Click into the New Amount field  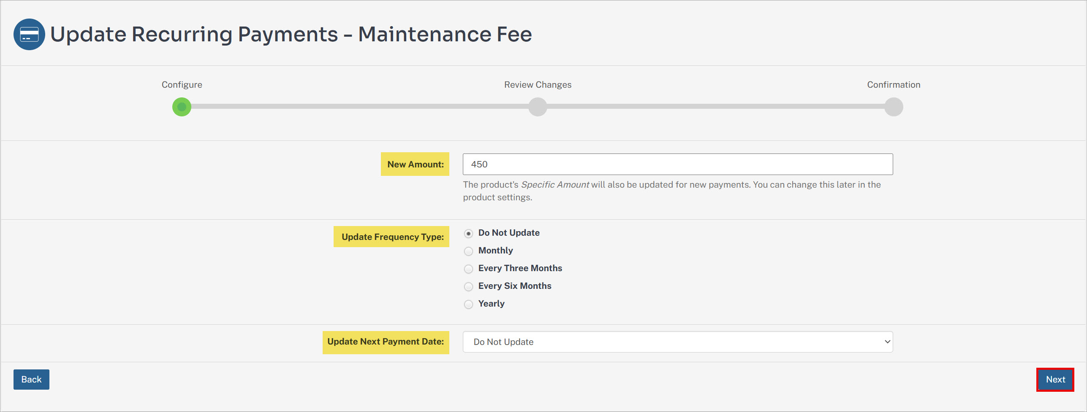[678, 164]
